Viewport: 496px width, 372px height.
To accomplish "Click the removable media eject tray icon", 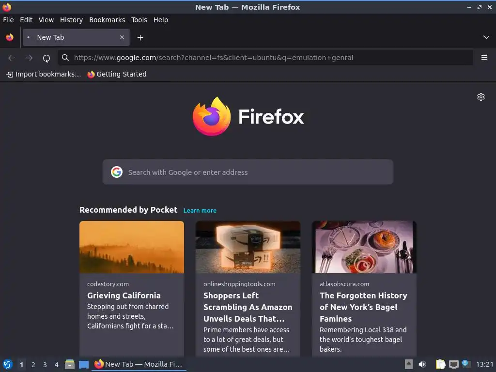I will click(409, 364).
